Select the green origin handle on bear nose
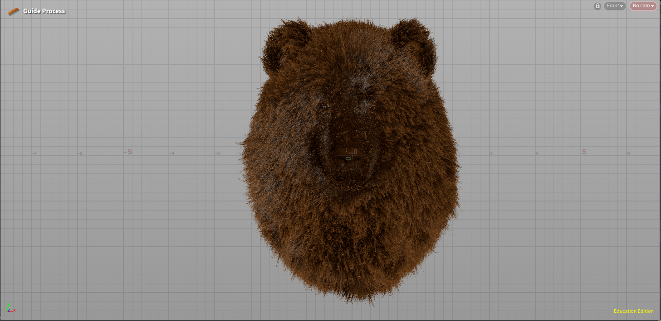The image size is (661, 321). [x=348, y=159]
